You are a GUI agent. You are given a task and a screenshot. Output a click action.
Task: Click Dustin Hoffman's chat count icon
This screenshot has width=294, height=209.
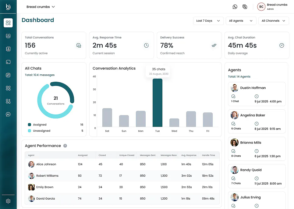[x=233, y=96]
